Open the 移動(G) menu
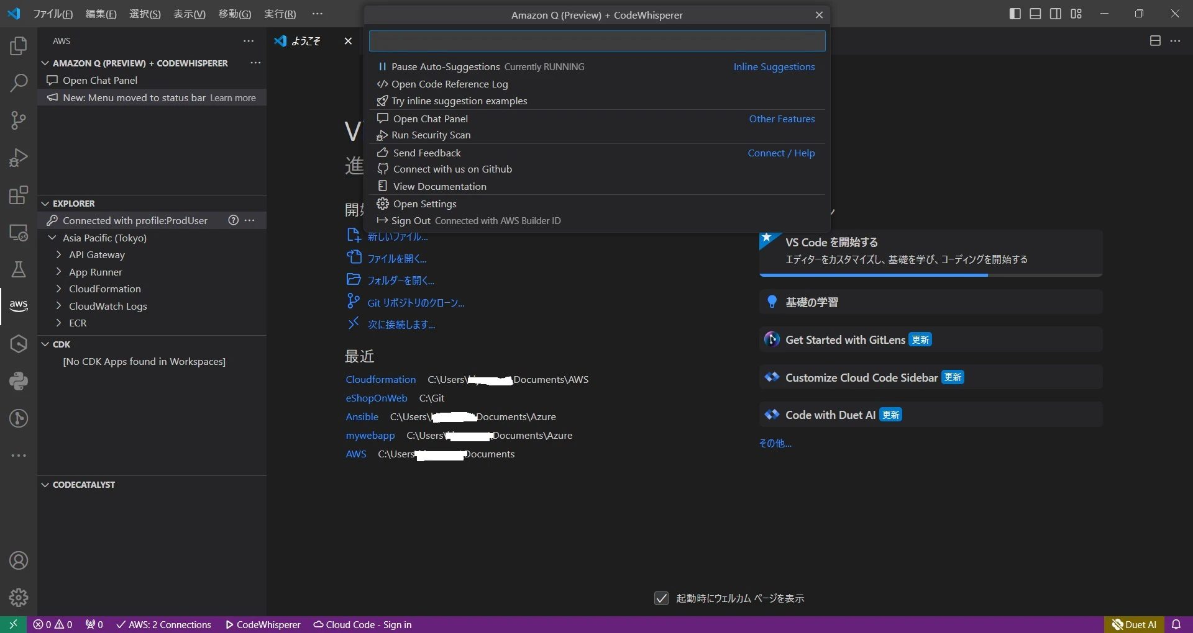The width and height of the screenshot is (1193, 633). [235, 14]
